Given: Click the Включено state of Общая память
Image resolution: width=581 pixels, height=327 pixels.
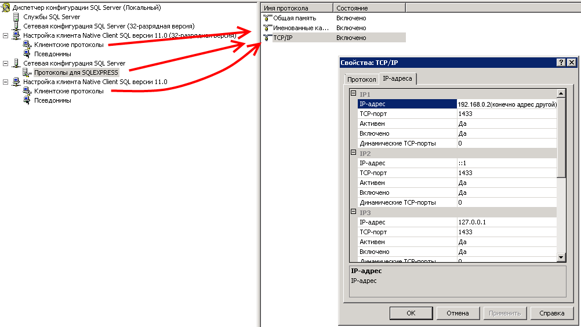Looking at the screenshot, I should coord(351,18).
